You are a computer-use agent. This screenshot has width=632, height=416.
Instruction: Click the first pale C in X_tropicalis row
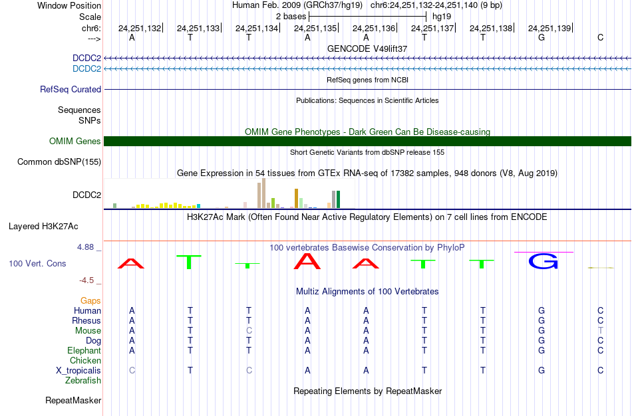132,371
